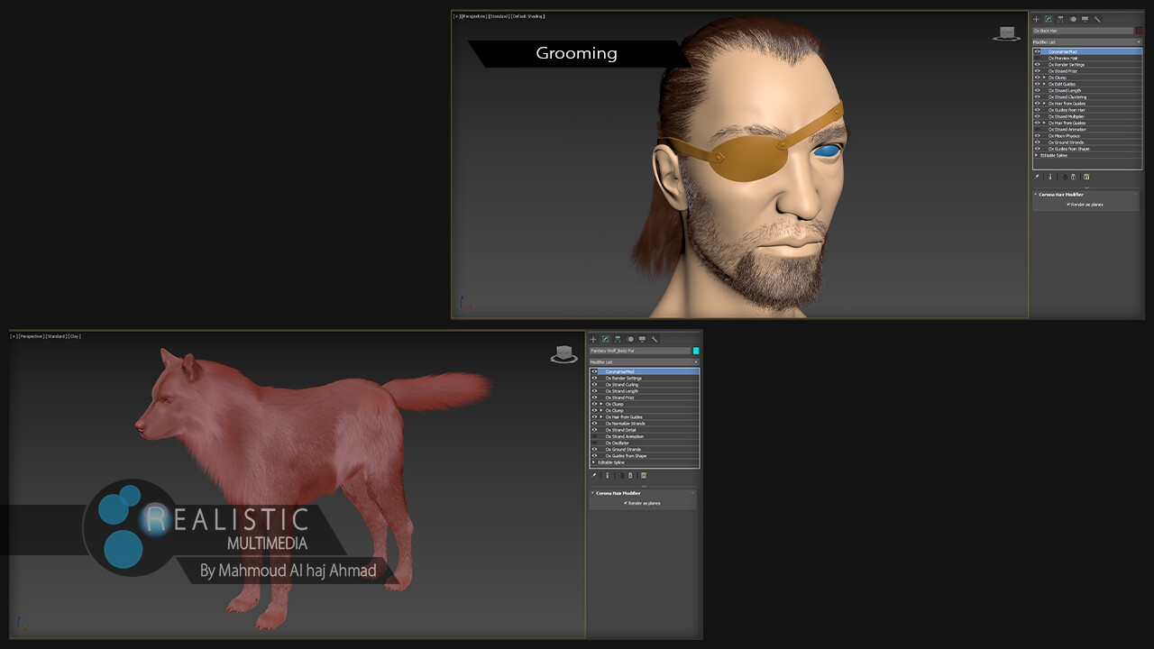Toggle Render as planes checkbox in the wolf panel

click(626, 503)
